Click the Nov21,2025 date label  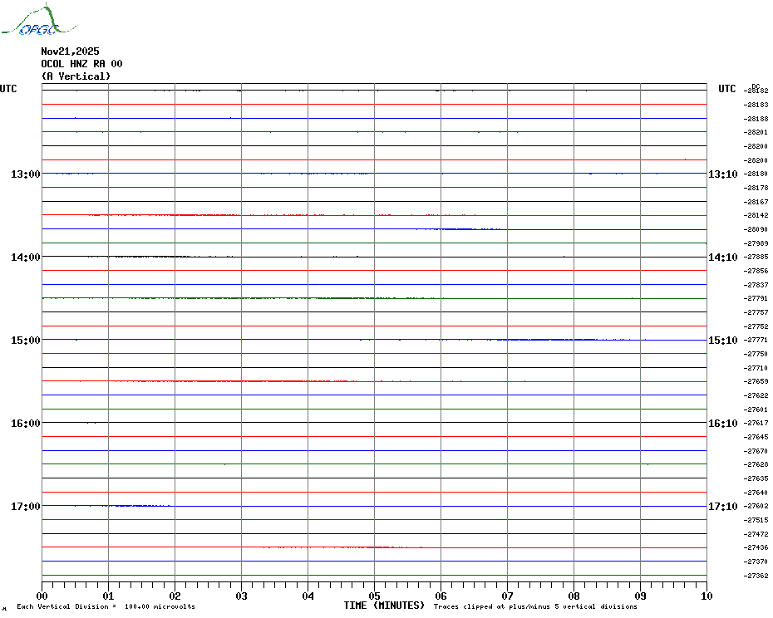click(70, 51)
